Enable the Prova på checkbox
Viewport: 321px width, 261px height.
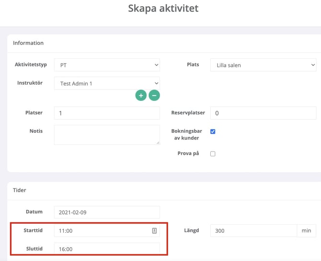213,154
